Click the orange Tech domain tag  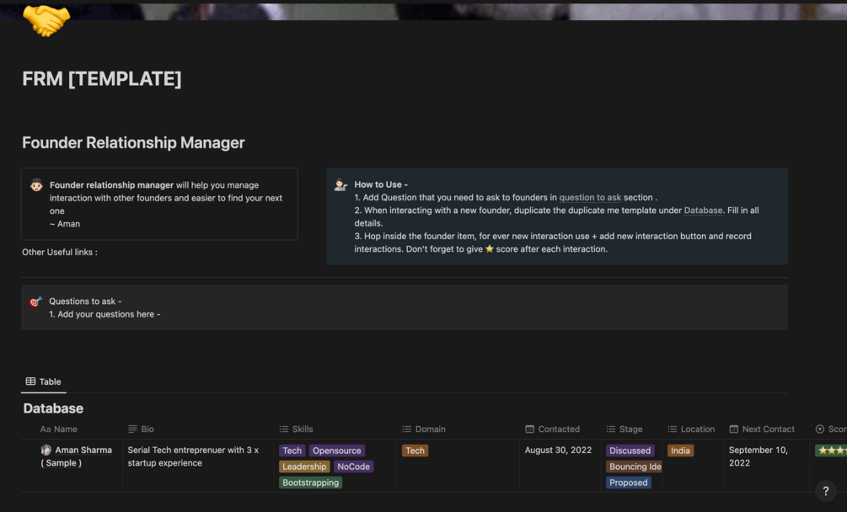click(x=415, y=451)
